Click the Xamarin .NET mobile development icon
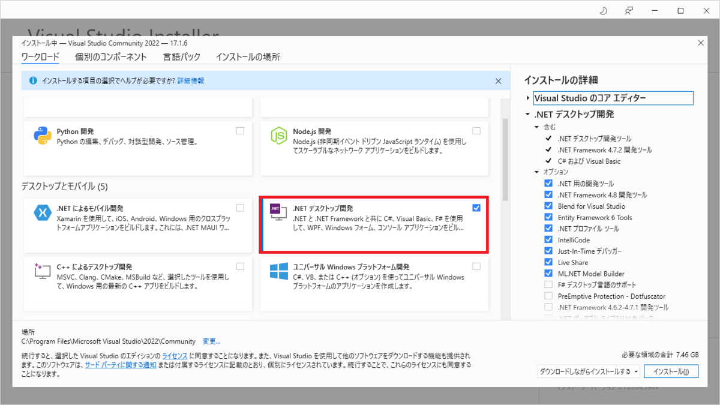This screenshot has width=720, height=405. click(43, 214)
